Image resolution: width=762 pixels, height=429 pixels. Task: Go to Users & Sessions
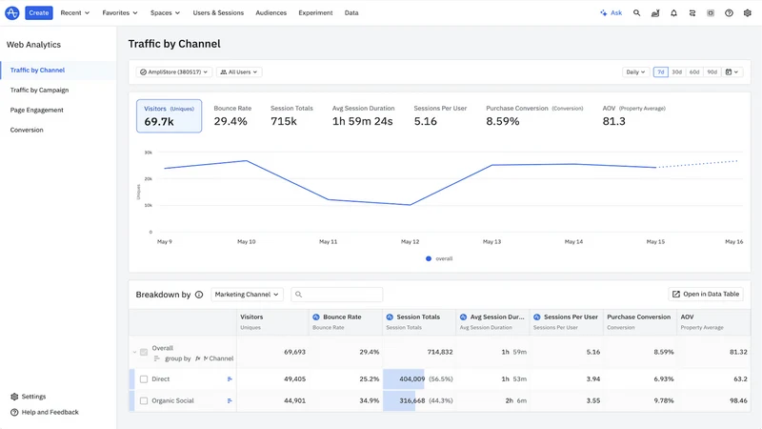[x=218, y=12]
